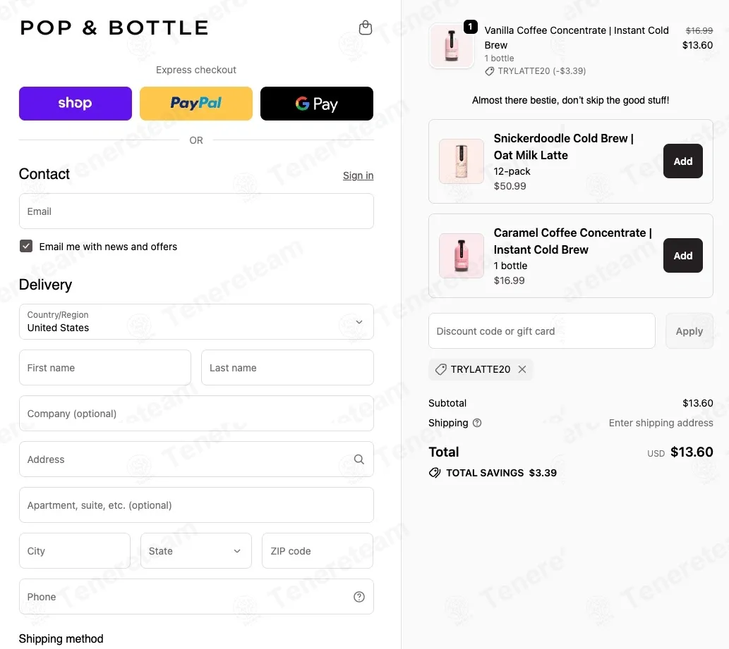Viewport: 729px width, 649px height.
Task: Click the Snickerdoodle Cold Brew product image
Action: point(462,161)
